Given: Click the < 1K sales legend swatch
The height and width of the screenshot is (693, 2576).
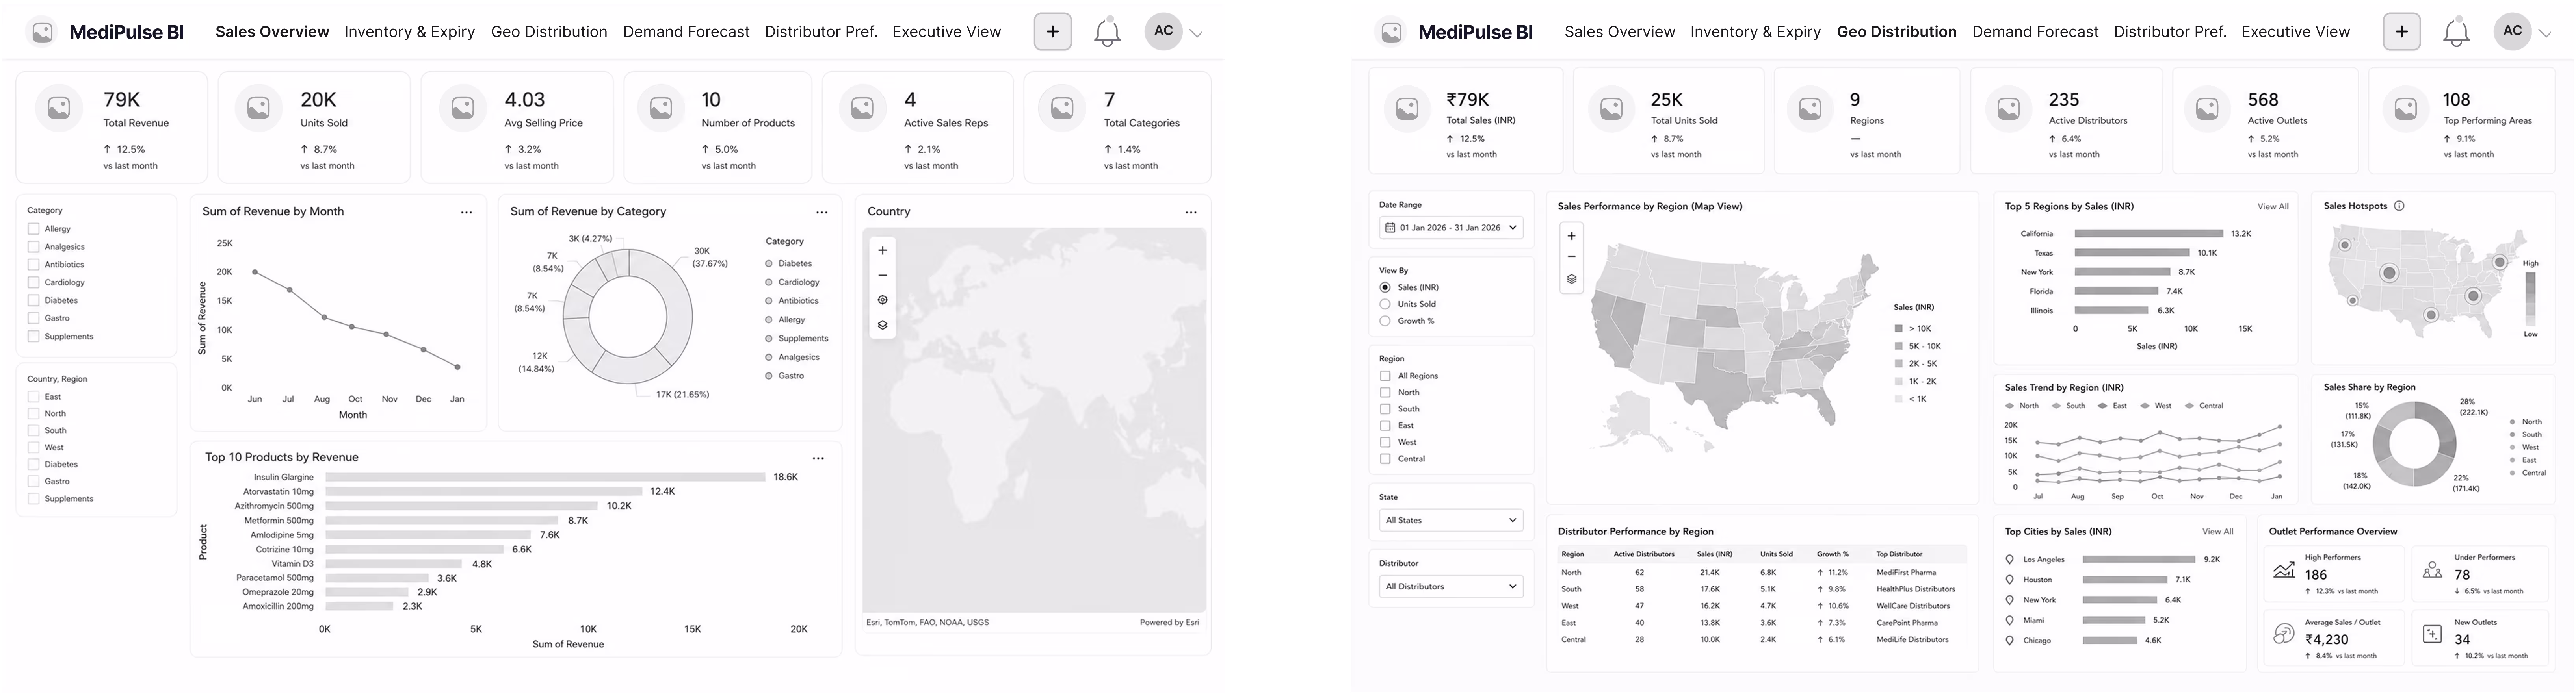Looking at the screenshot, I should (x=1899, y=399).
